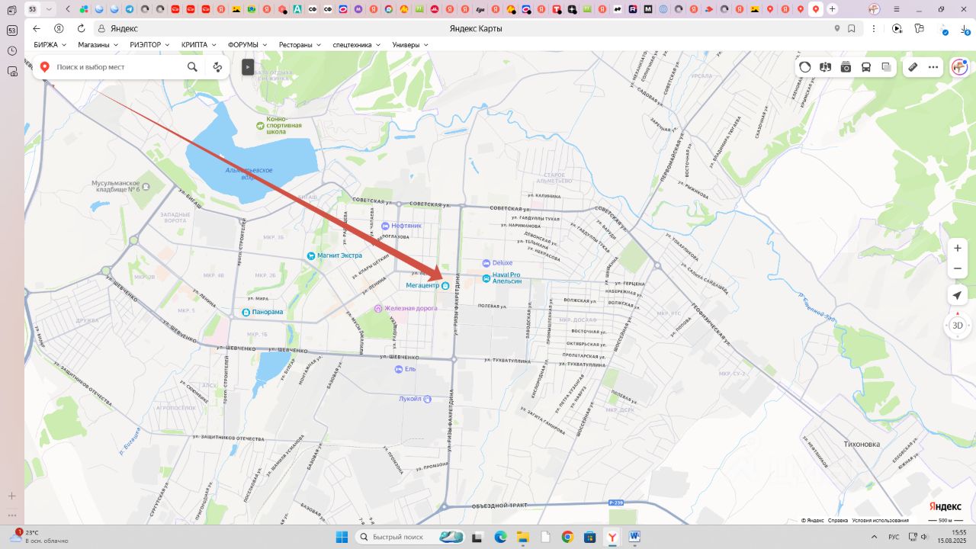
Task: Expand the Магазины bookmarks folder
Action: coord(98,45)
